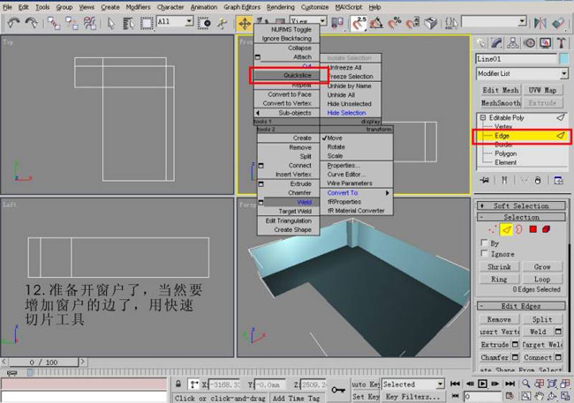
Task: Click the Unlink Selection icon
Action: pos(72,23)
